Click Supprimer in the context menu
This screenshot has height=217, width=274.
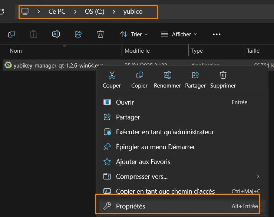pos(223,80)
